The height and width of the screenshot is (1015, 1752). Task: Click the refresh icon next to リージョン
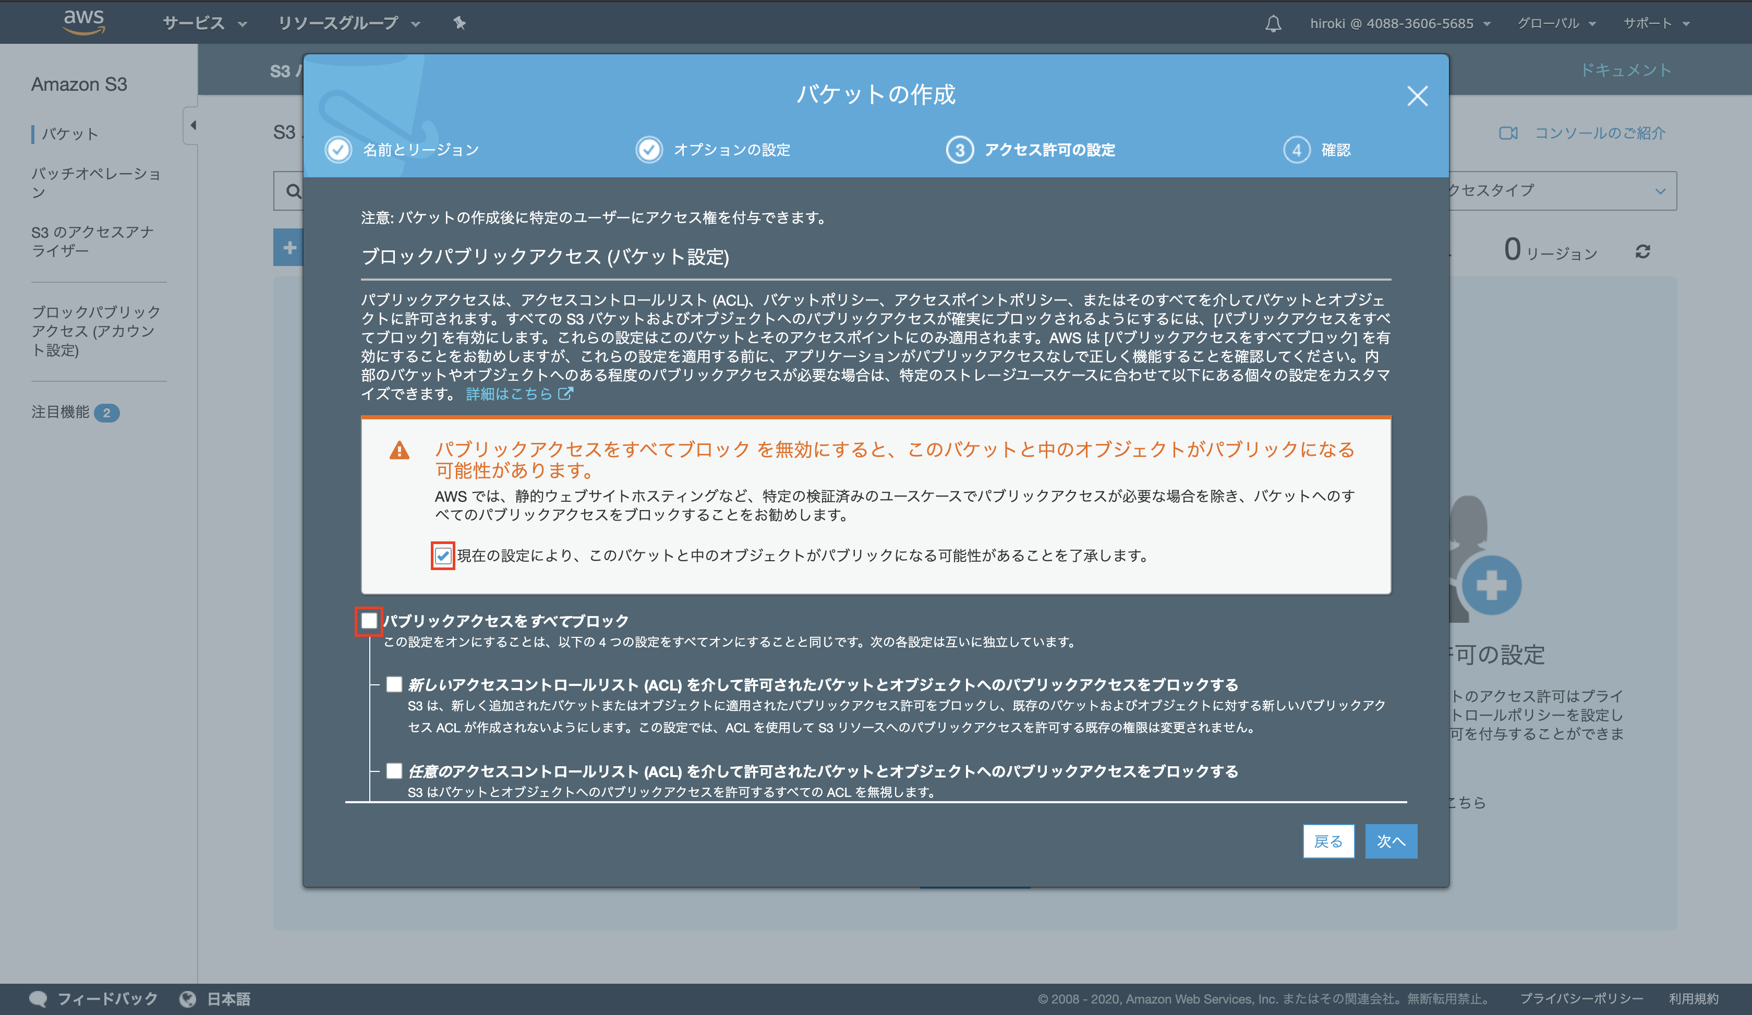point(1643,252)
